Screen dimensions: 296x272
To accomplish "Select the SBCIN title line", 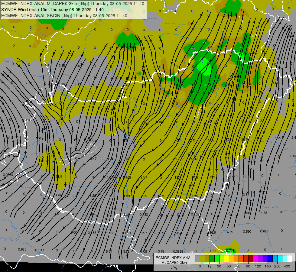I will pos(64,16).
